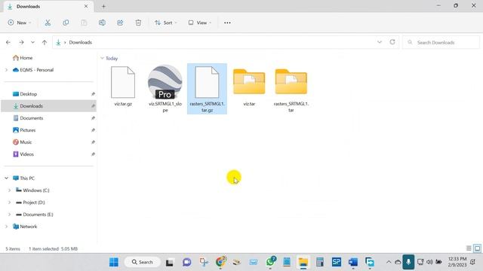Open Music in navigation pane
This screenshot has width=483, height=271.
point(22,142)
